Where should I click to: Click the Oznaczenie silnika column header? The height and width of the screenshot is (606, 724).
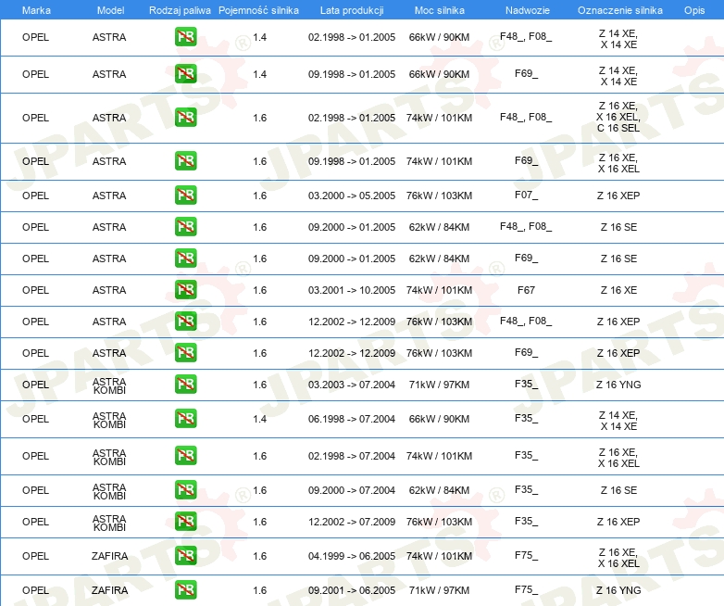(x=619, y=10)
